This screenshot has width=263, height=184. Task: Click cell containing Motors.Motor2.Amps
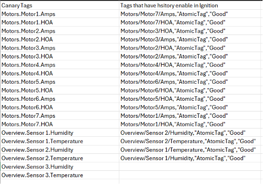(x=60, y=31)
